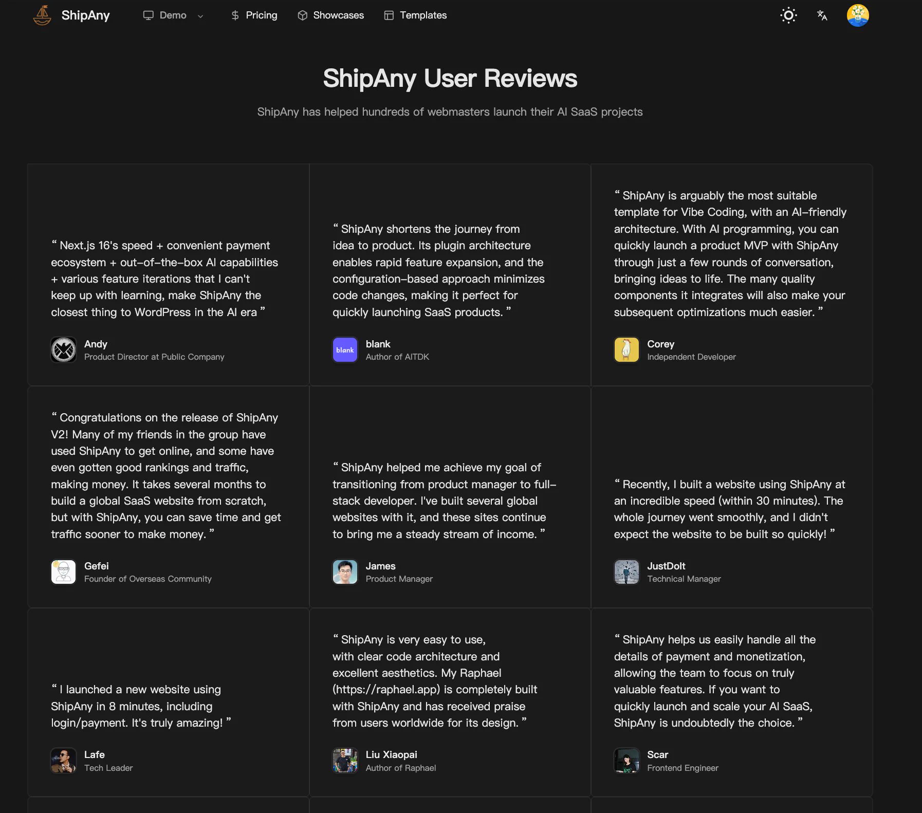The height and width of the screenshot is (813, 922).
Task: Click the subtitle about webmasters launching SaaS
Action: pos(450,112)
